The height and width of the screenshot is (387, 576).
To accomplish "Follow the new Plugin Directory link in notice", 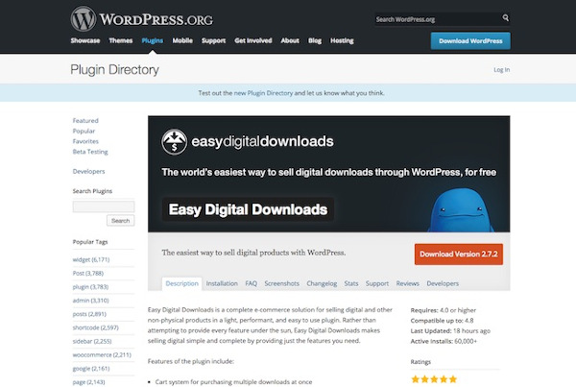I will click(263, 93).
